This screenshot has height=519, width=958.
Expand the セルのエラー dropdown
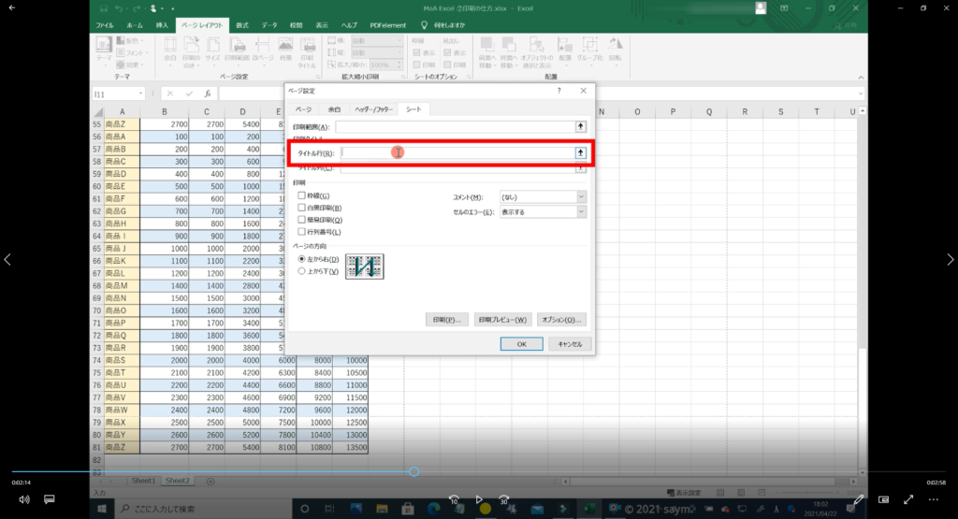click(581, 212)
